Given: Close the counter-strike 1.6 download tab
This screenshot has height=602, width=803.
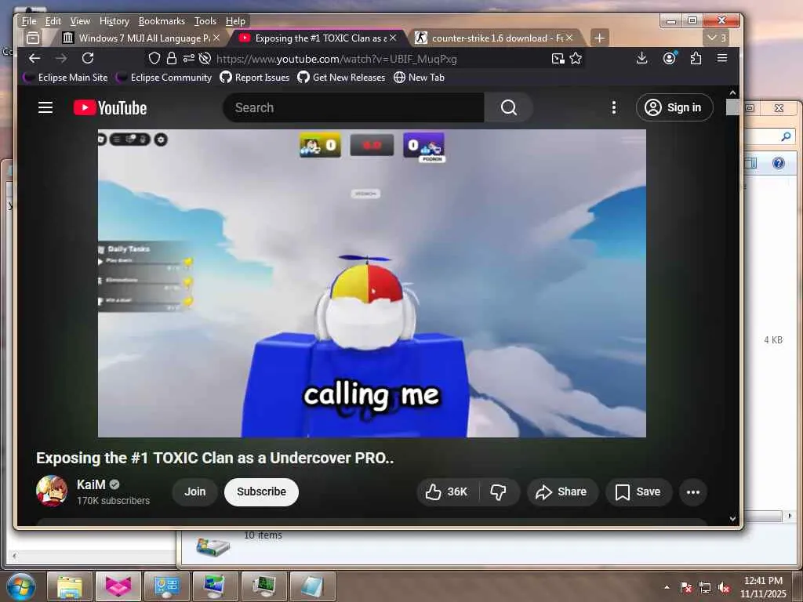Looking at the screenshot, I should pyautogui.click(x=569, y=38).
